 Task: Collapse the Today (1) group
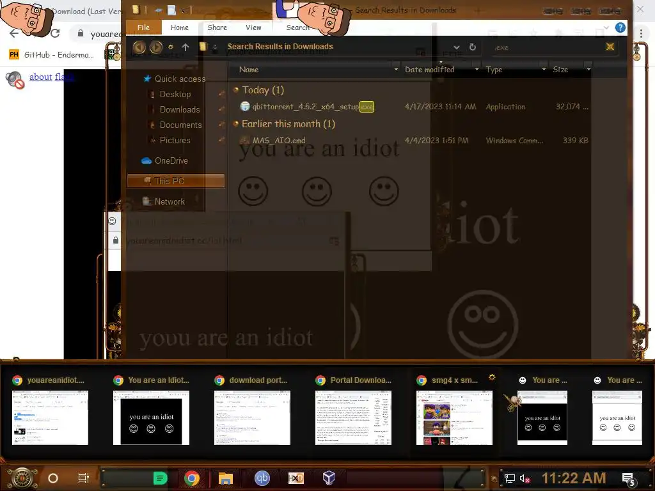(235, 90)
